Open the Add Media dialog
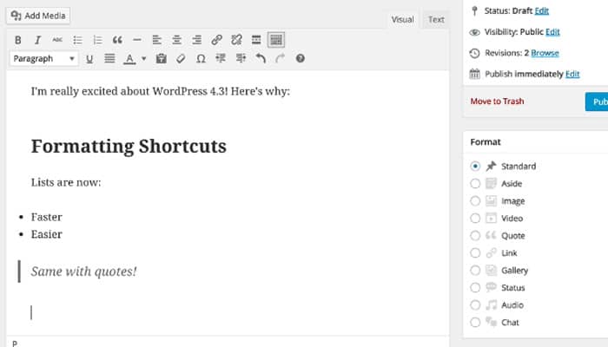The width and height of the screenshot is (608, 347). tap(39, 16)
